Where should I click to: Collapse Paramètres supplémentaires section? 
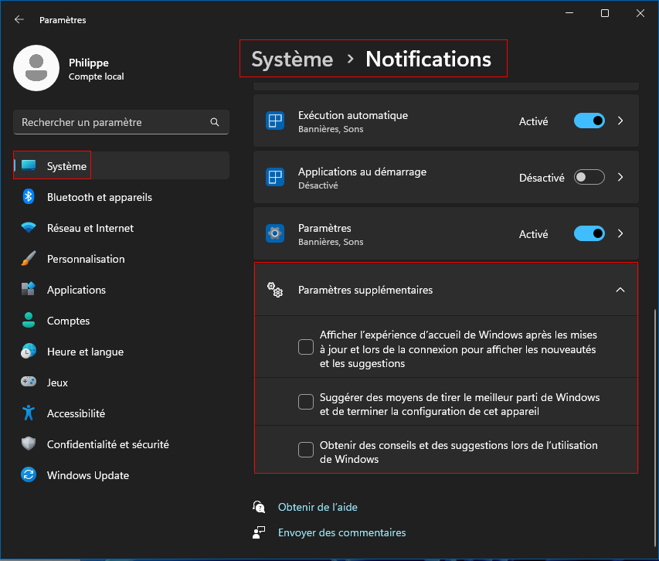(620, 290)
